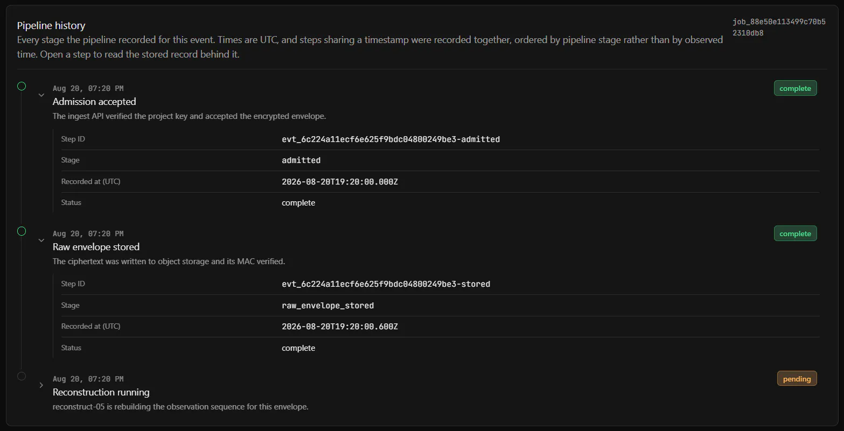The image size is (844, 431).
Task: Select timestamp 2026-08-20T19:20:00.000Z
Action: pos(340,182)
